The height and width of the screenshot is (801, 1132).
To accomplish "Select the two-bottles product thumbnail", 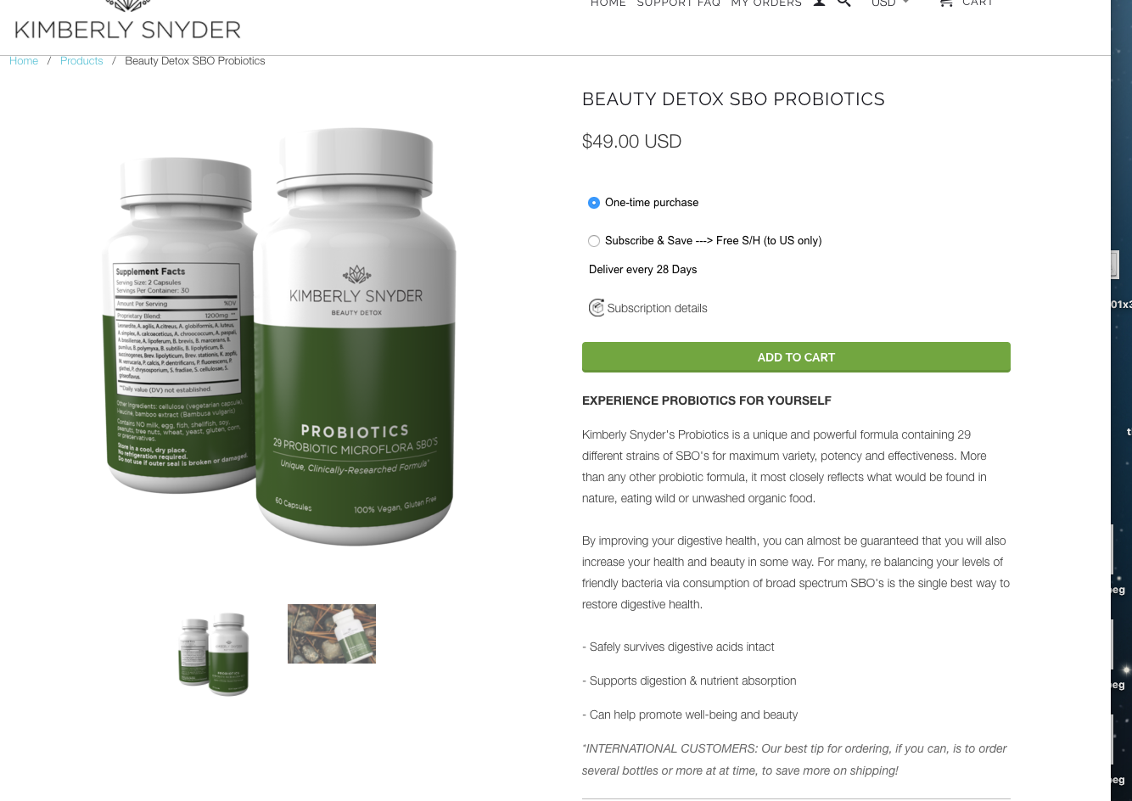I will coord(213,654).
